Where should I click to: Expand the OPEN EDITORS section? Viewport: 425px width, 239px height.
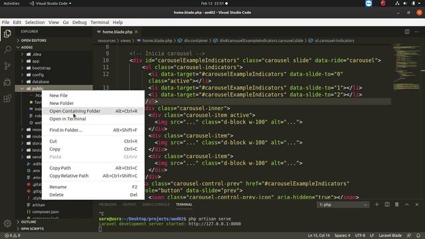click(34, 40)
